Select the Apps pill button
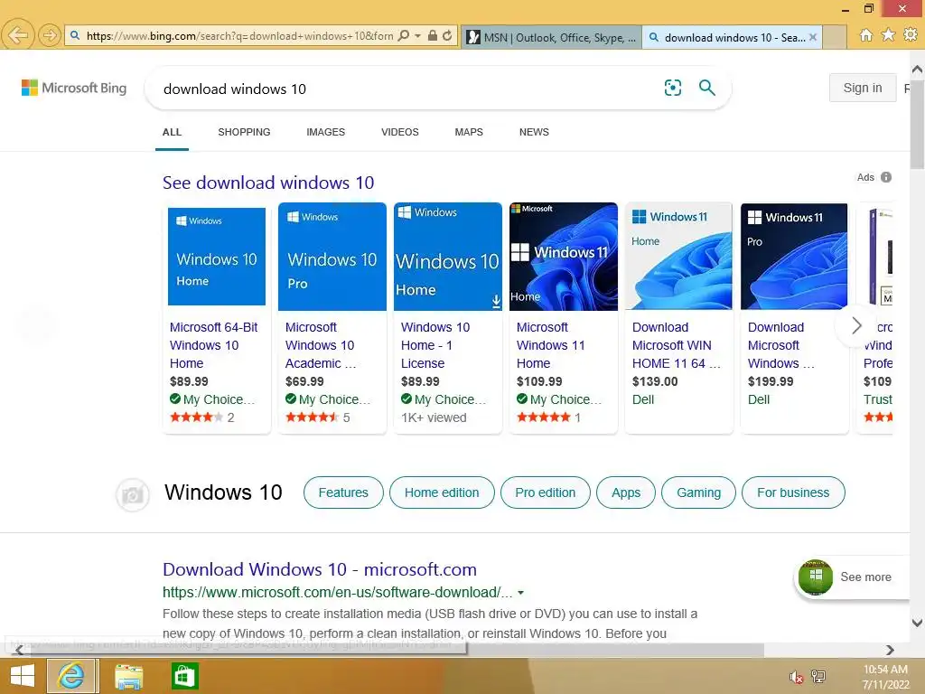This screenshot has height=694, width=925. tap(626, 492)
